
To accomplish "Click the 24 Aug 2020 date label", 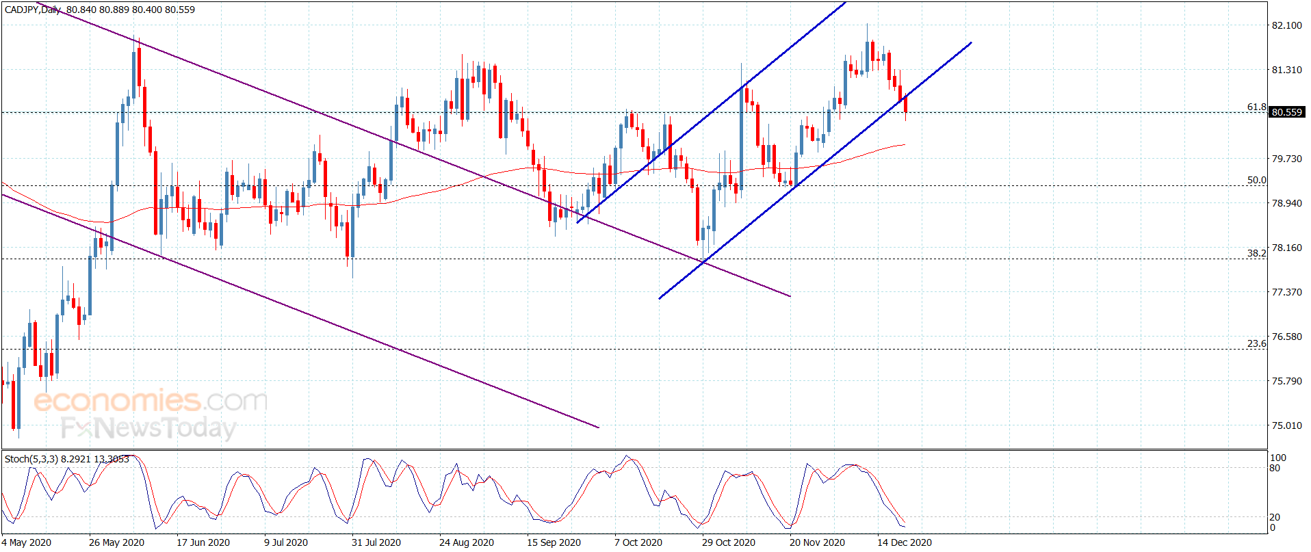I will pos(467,542).
